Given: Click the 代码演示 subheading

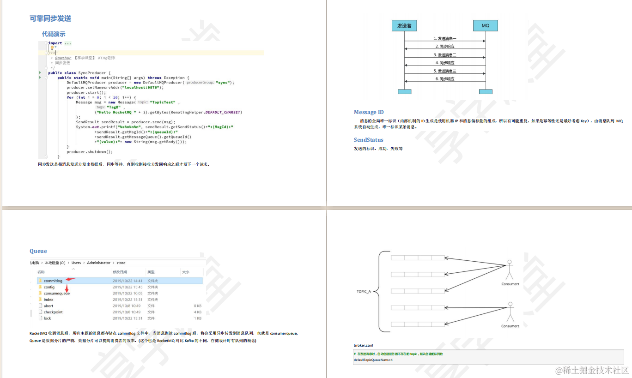Looking at the screenshot, I should [54, 34].
